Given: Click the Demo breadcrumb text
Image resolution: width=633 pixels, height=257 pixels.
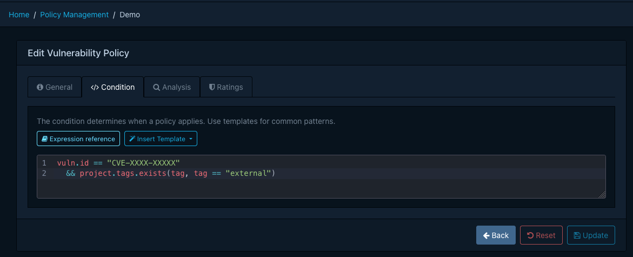Looking at the screenshot, I should [130, 15].
